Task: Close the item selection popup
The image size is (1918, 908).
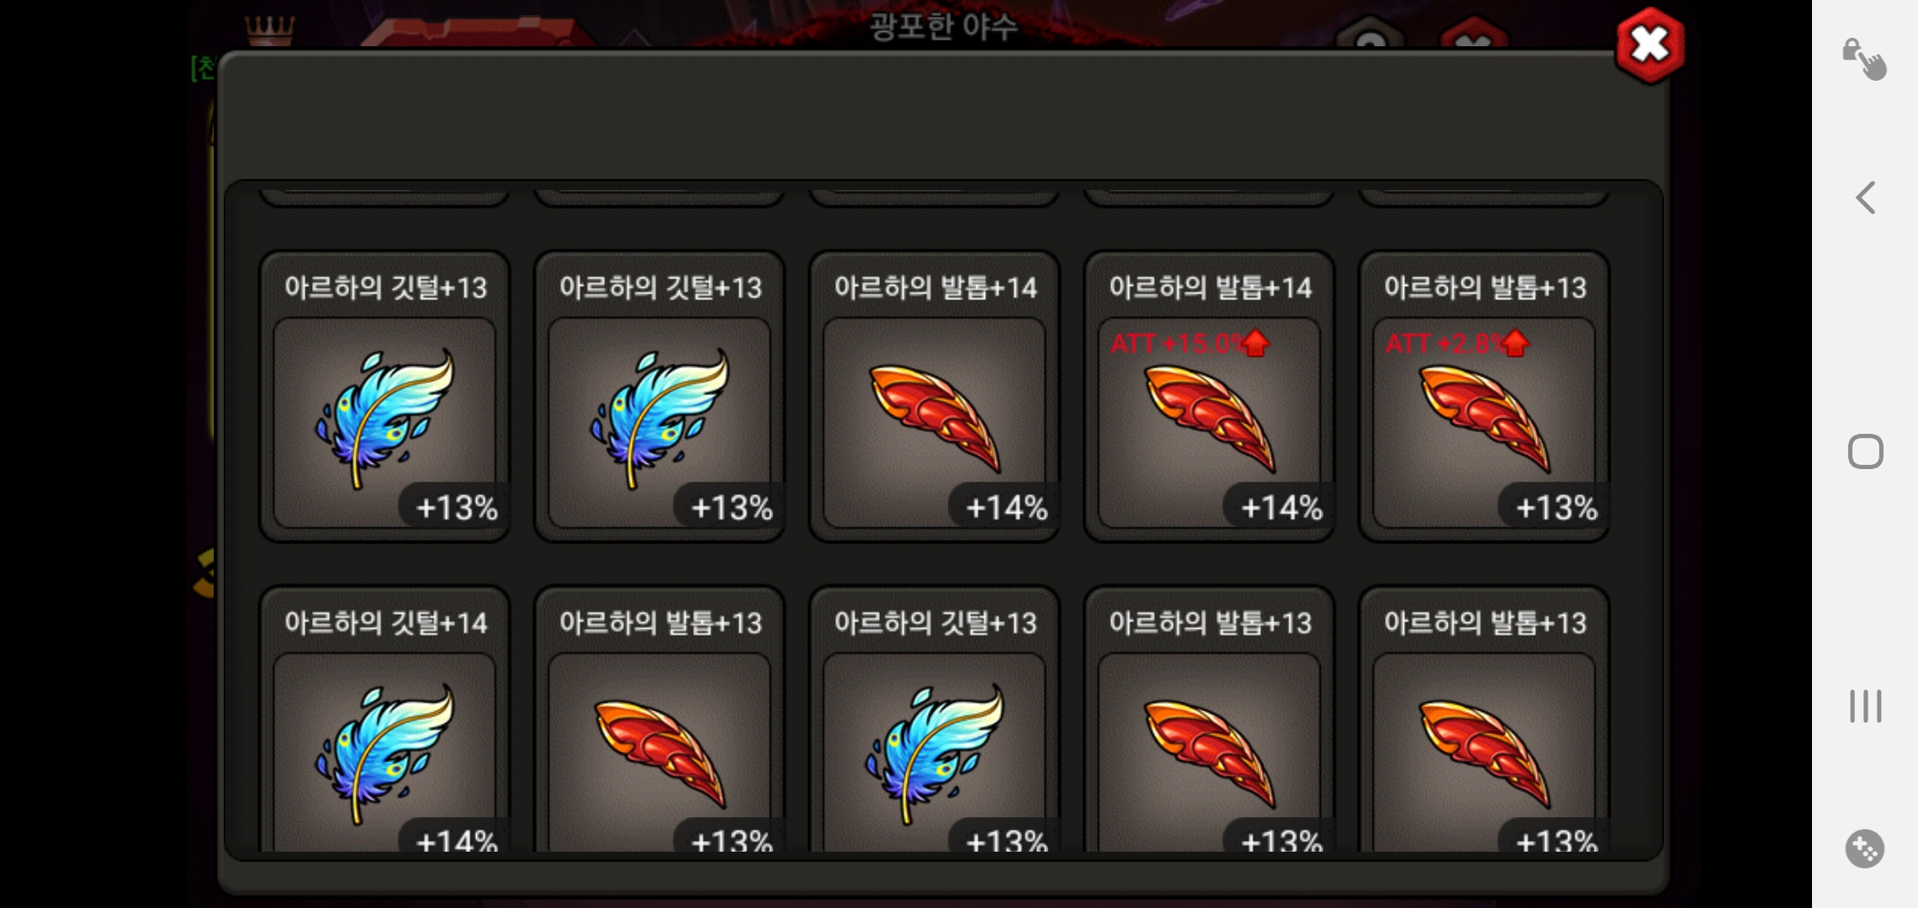Action: 1650,45
